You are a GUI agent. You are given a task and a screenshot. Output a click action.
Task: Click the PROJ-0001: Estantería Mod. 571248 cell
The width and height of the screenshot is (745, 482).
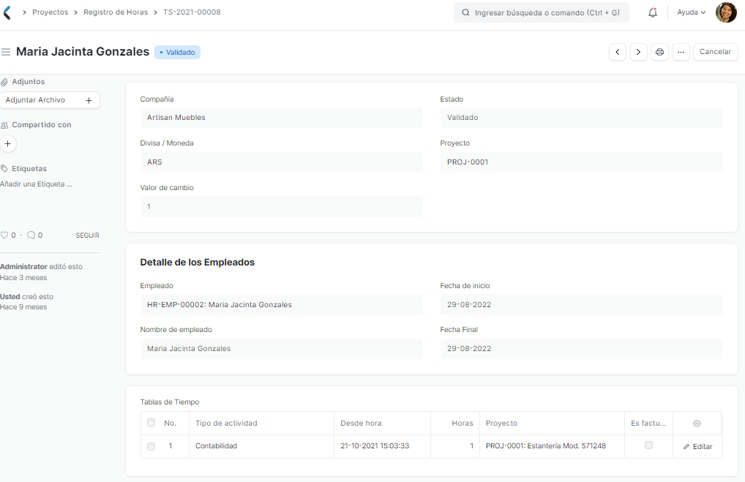552,446
